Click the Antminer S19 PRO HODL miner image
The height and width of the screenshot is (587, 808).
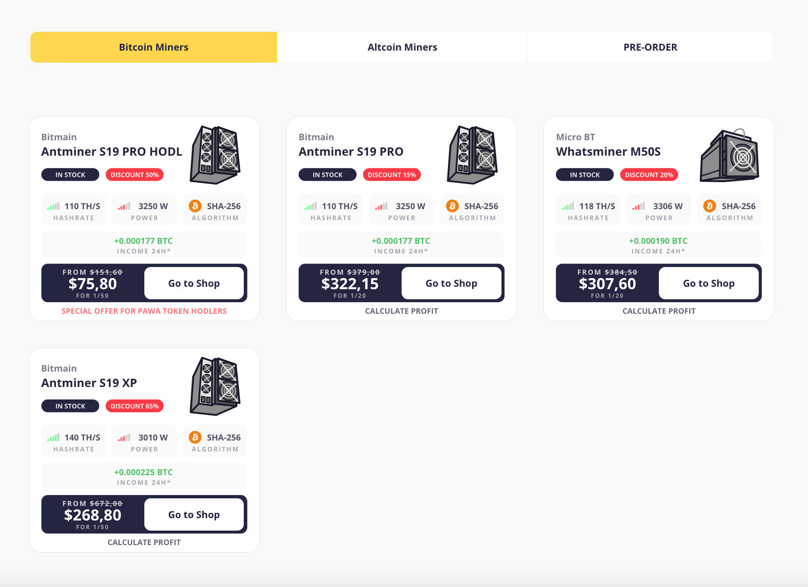215,155
